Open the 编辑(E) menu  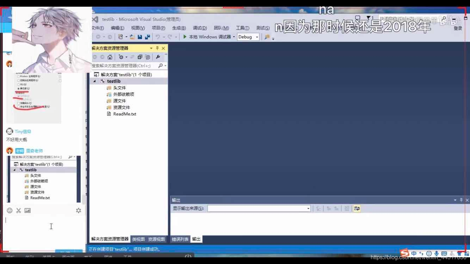coord(117,28)
